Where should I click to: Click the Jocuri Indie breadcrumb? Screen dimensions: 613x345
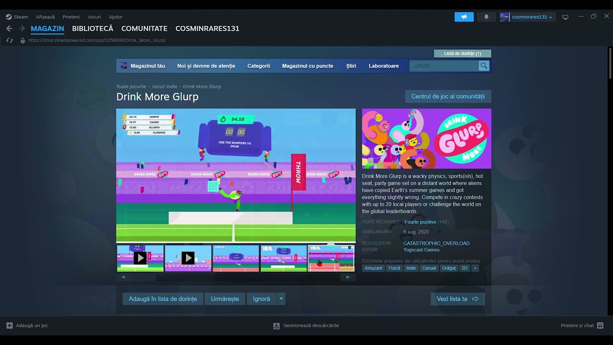[x=164, y=87]
